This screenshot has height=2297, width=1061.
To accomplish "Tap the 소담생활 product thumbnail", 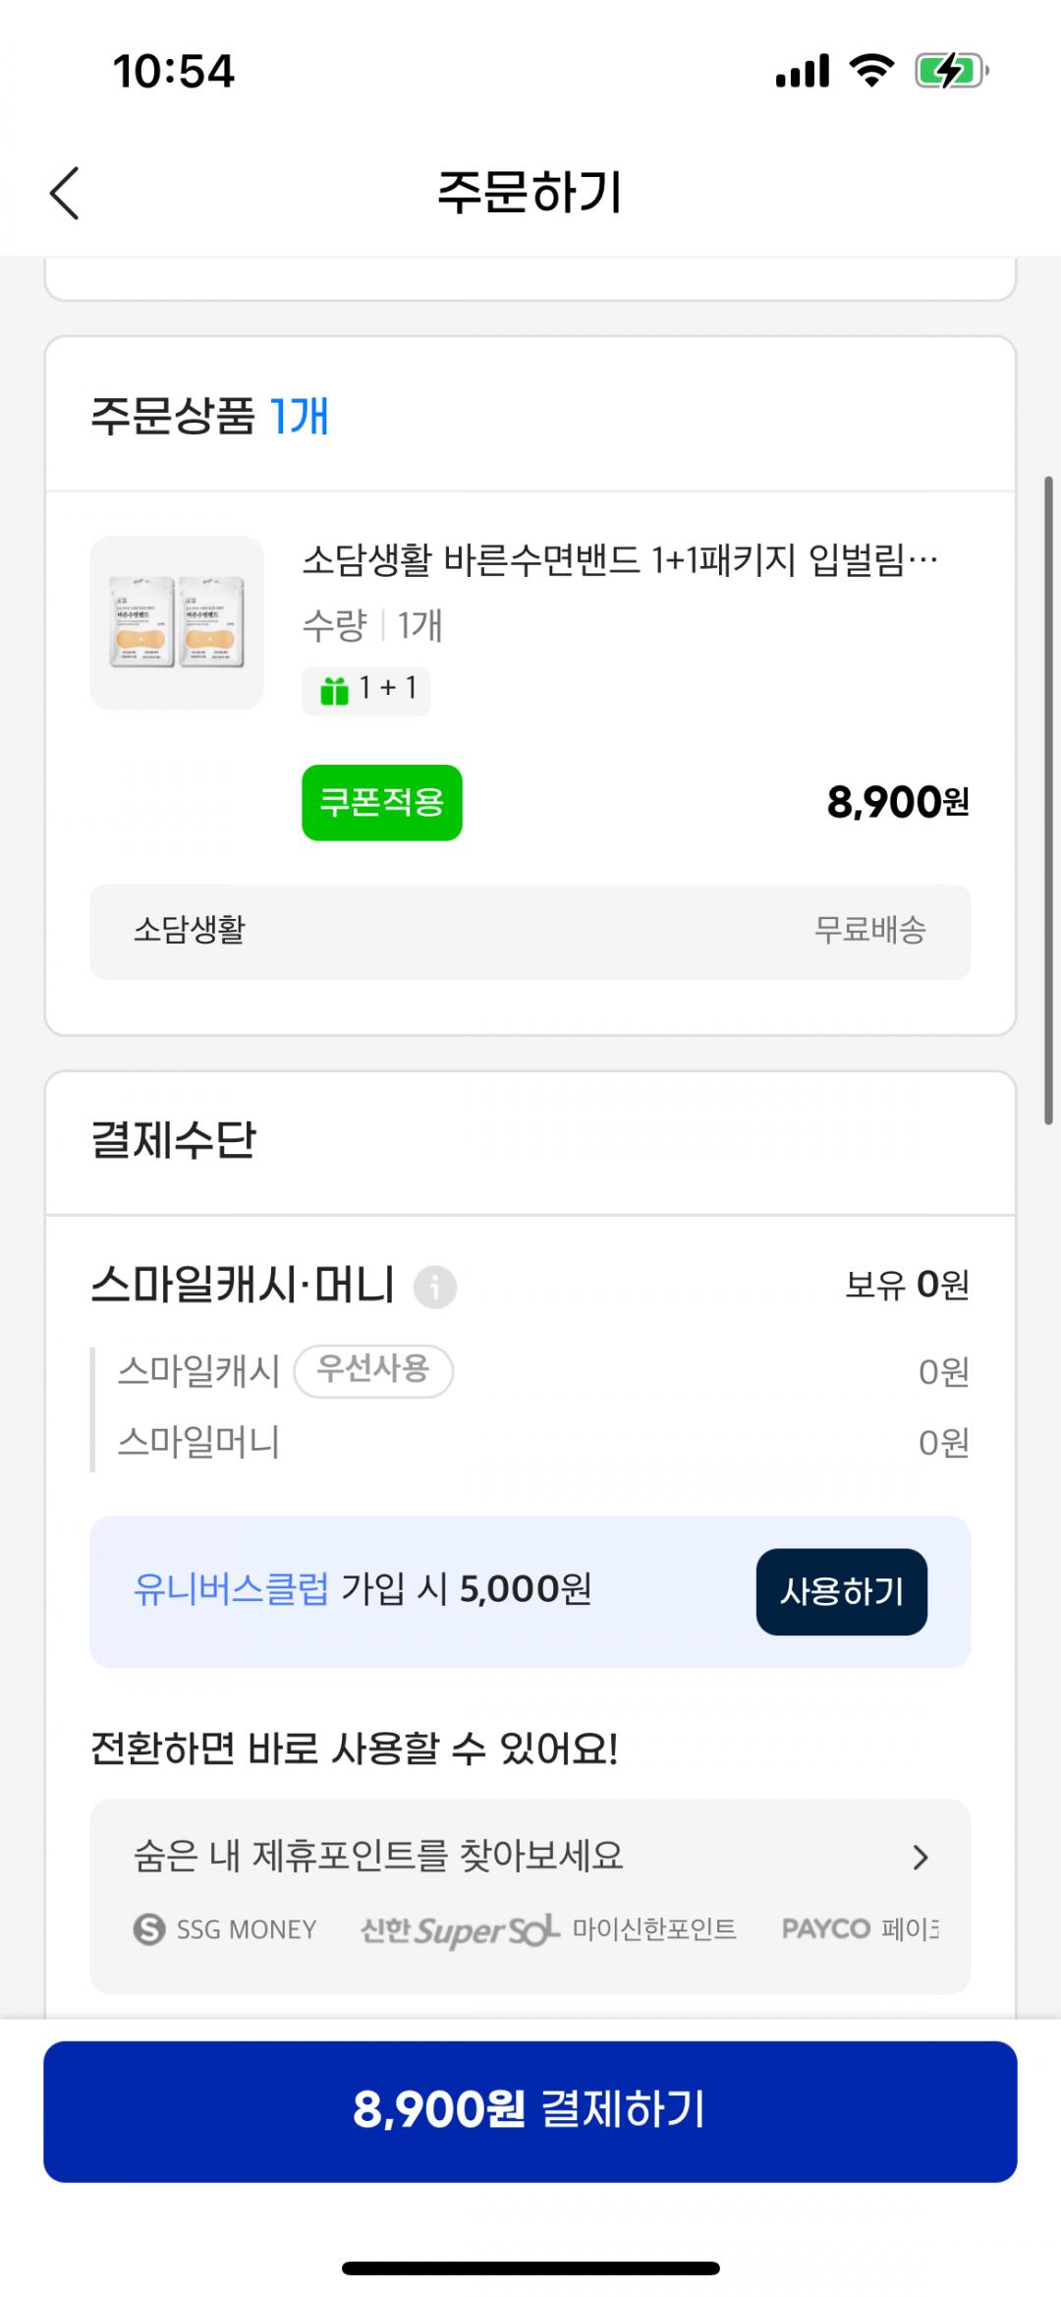I will tap(177, 623).
